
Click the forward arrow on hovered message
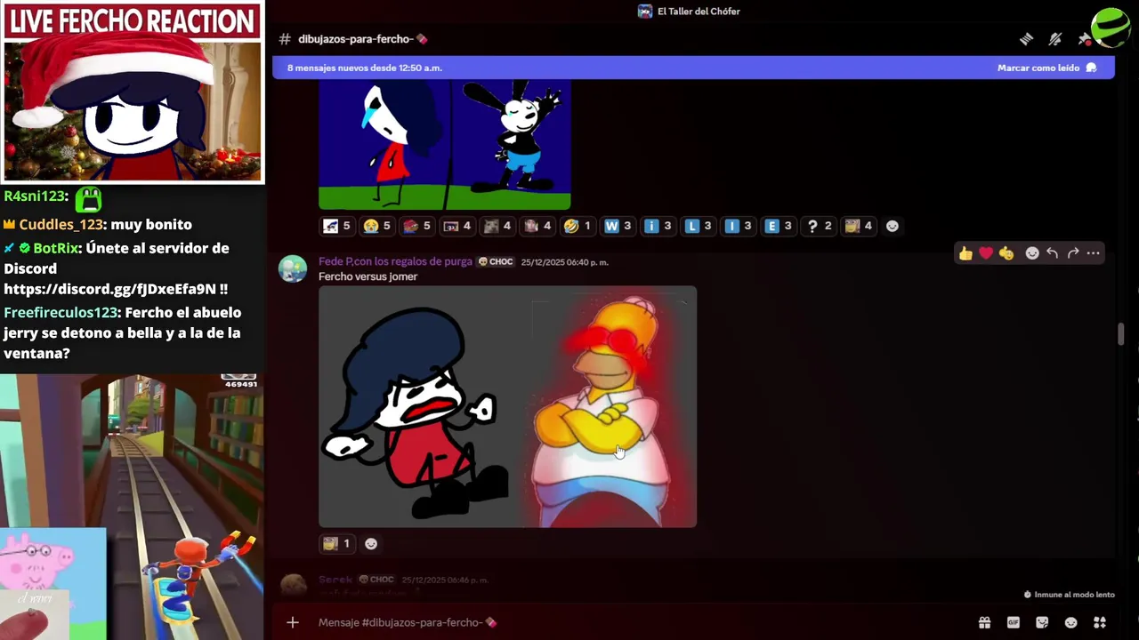click(x=1073, y=253)
